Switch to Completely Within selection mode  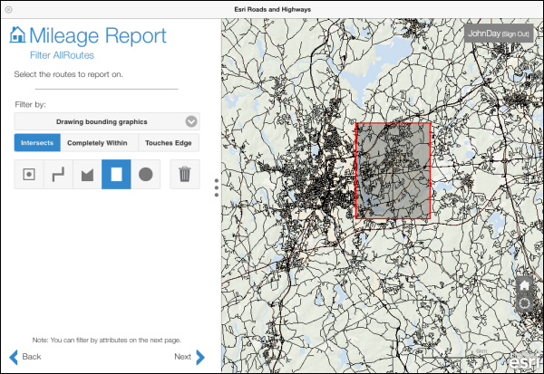coord(100,142)
